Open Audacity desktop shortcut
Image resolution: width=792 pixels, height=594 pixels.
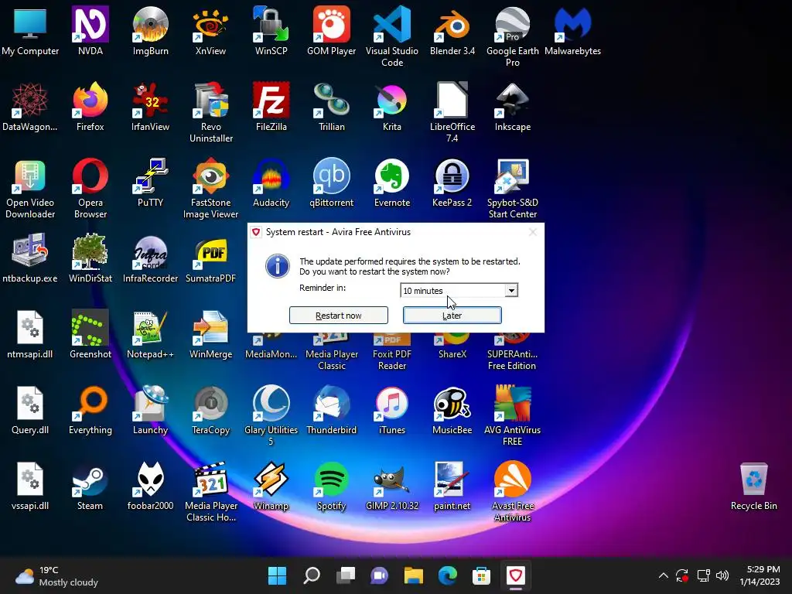(271, 183)
